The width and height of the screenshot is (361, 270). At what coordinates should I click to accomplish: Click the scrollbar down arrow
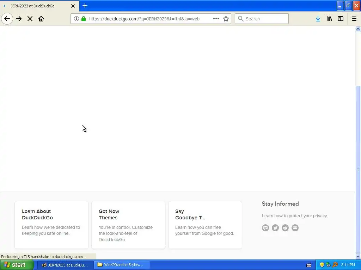point(358,256)
